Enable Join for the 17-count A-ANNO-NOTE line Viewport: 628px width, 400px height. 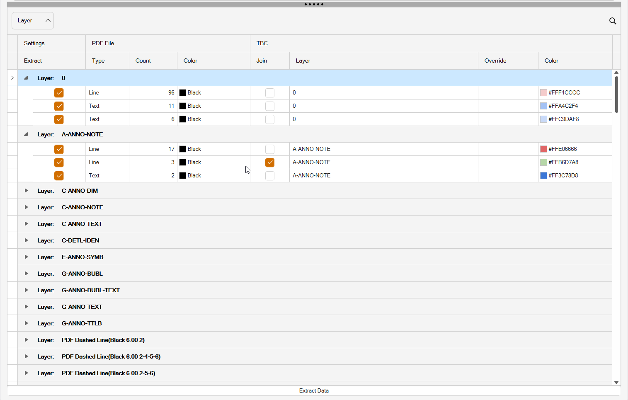(x=270, y=149)
